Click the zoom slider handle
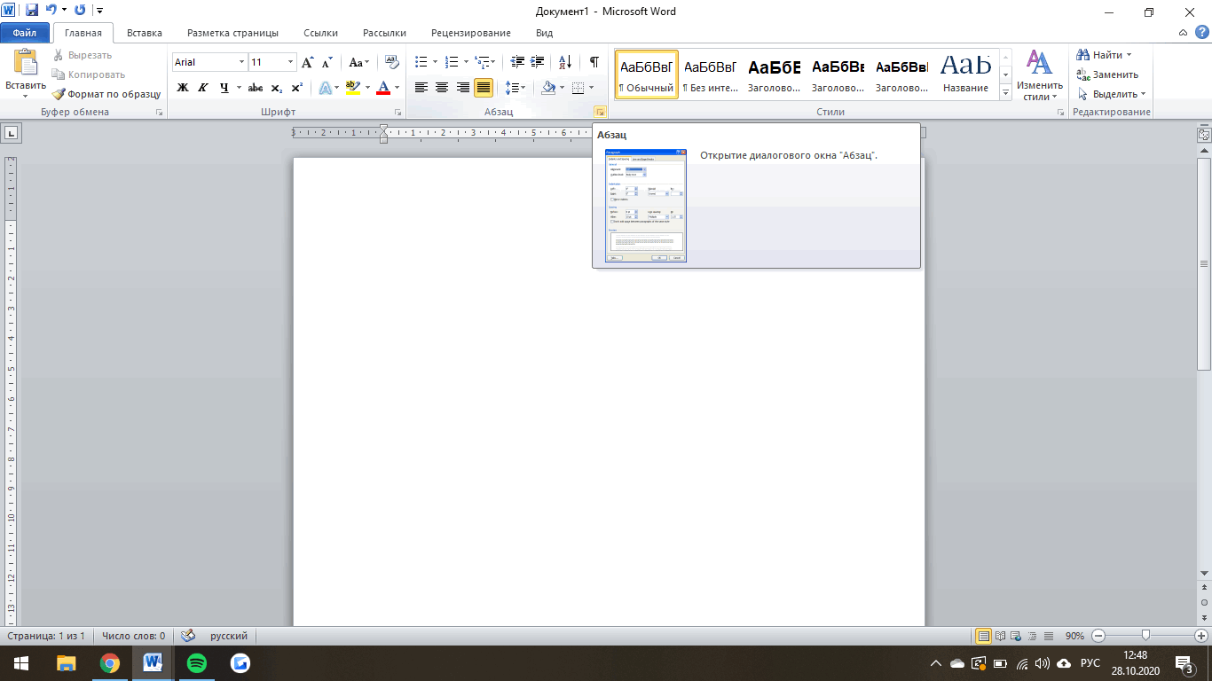 1146,636
